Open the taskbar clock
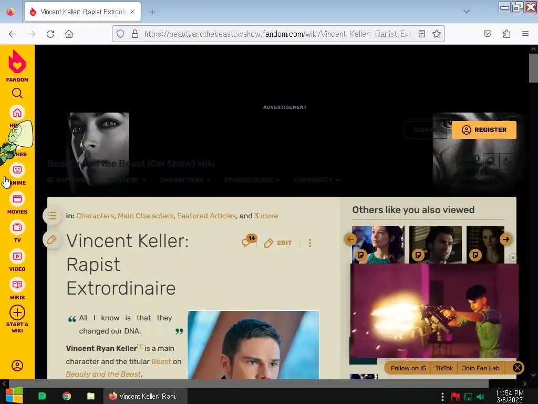The width and height of the screenshot is (538, 404). point(509,396)
